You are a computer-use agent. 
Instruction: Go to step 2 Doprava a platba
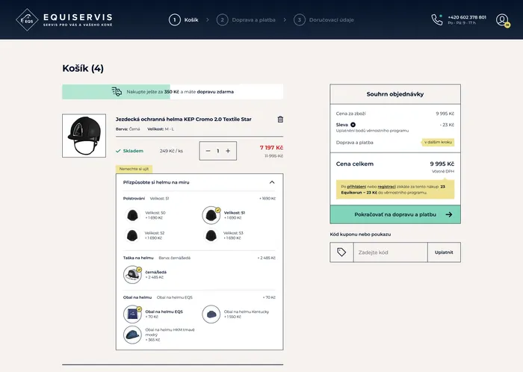coord(246,19)
